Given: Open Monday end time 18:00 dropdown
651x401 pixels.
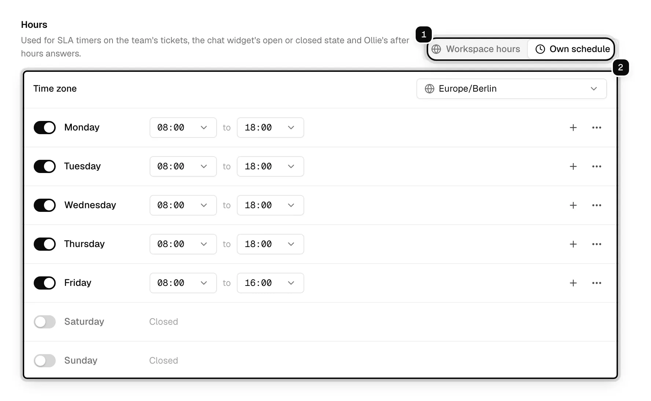Looking at the screenshot, I should pyautogui.click(x=271, y=128).
